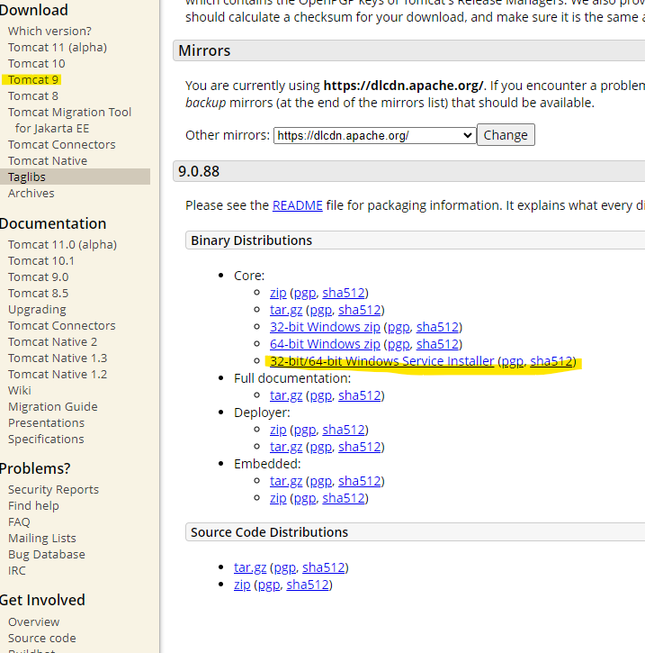Open Tomcat 11 (alpha) download link
The image size is (645, 653).
pos(58,48)
